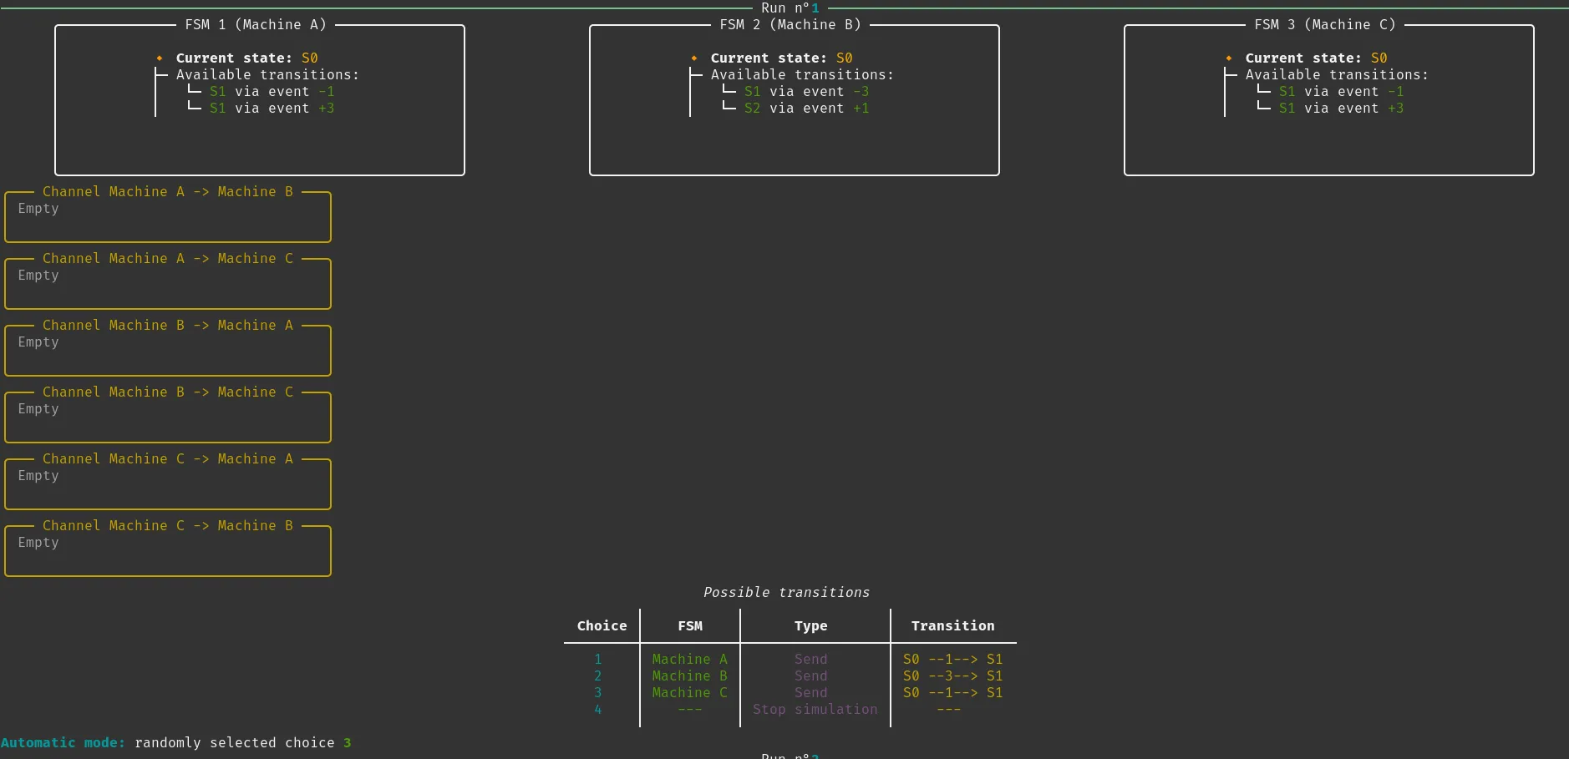Image resolution: width=1569 pixels, height=759 pixels.
Task: Click Machine B in the FSM column
Action: 689,676
